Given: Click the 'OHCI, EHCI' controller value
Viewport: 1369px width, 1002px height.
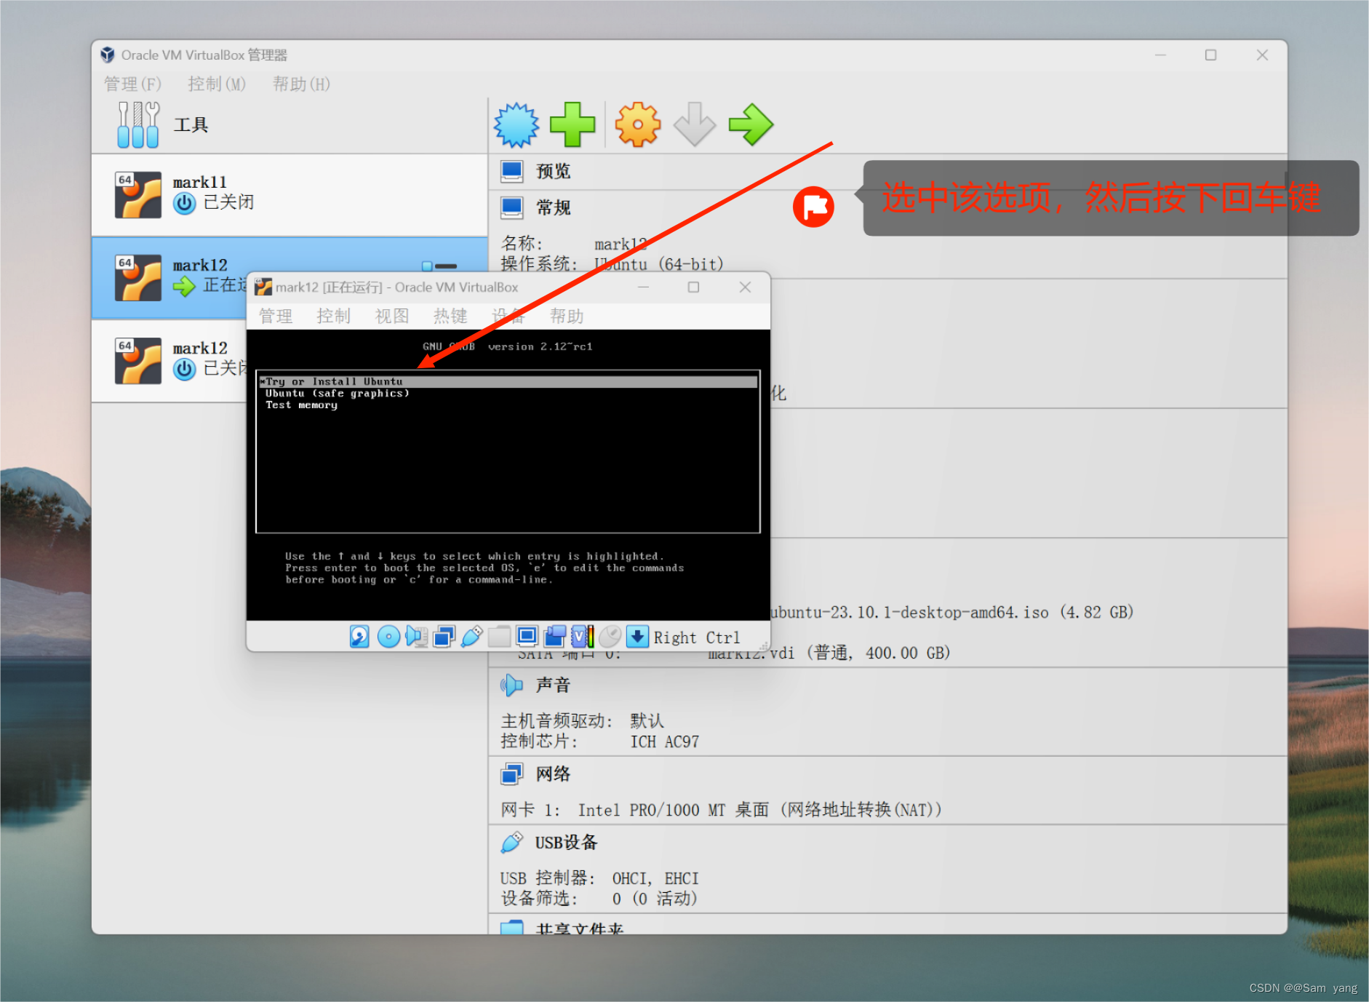Looking at the screenshot, I should click(655, 878).
